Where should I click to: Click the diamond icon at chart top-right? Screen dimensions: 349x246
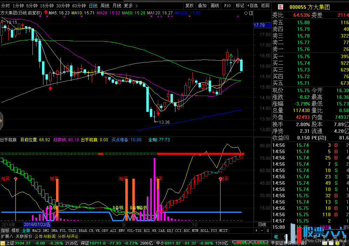[x=246, y=13]
